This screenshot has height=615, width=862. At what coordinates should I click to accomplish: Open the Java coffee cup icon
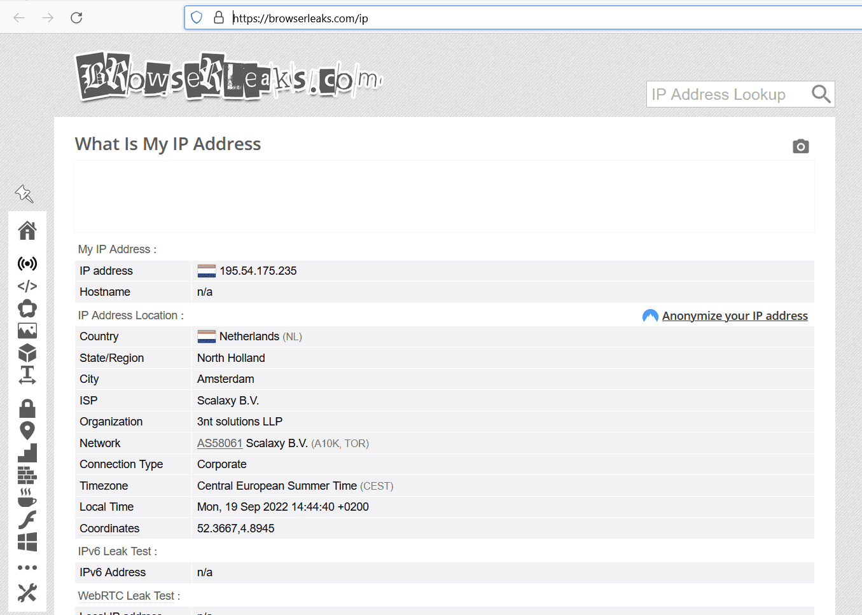coord(27,497)
